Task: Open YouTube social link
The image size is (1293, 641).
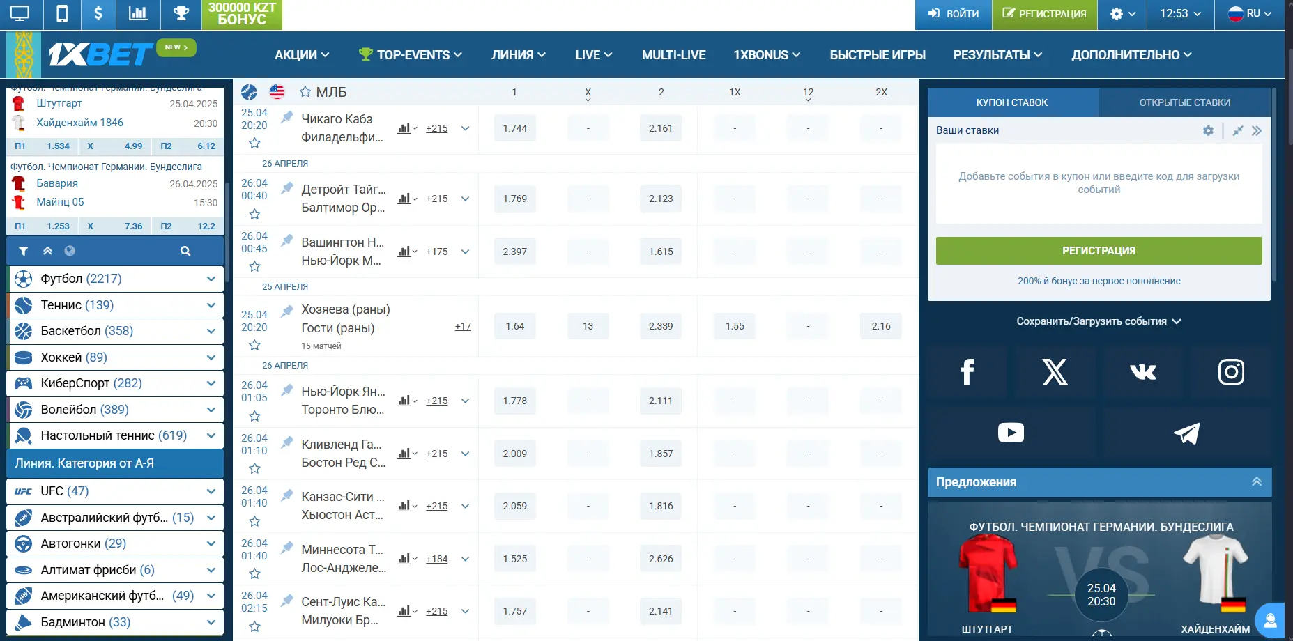Action: pyautogui.click(x=1011, y=433)
